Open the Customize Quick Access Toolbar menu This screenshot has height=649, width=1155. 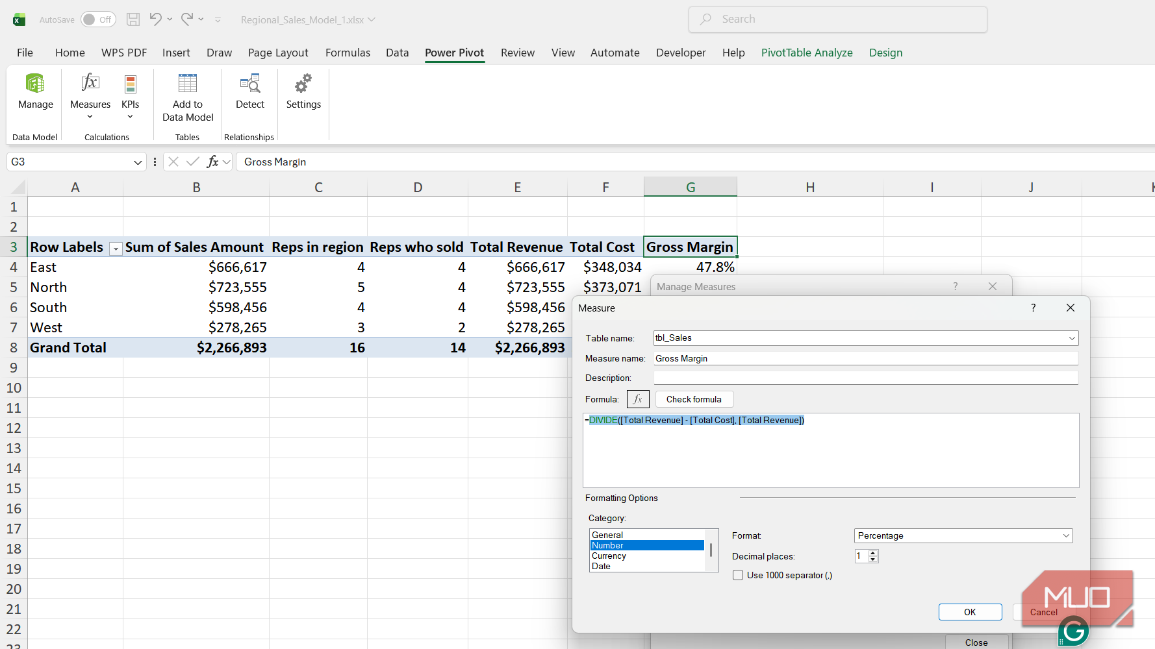(x=218, y=20)
